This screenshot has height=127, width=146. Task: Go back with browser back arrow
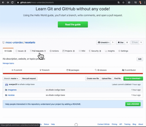[3, 2]
